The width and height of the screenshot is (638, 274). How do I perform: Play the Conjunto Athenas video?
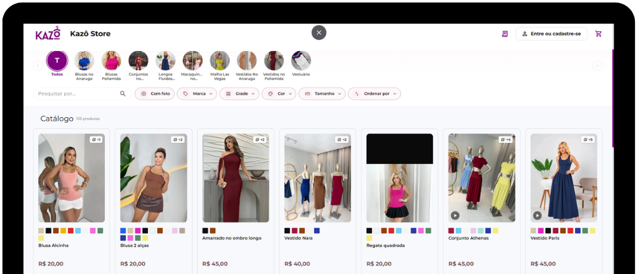click(x=455, y=215)
